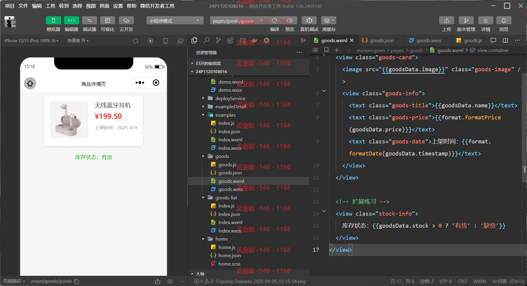Toggle the debugger panel button
The width and height of the screenshot is (527, 286).
89,20
